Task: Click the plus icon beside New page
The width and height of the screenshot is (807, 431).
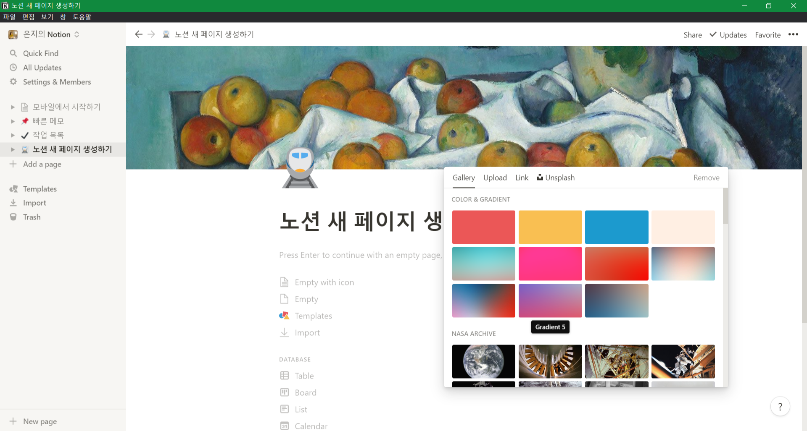Action: (x=13, y=421)
